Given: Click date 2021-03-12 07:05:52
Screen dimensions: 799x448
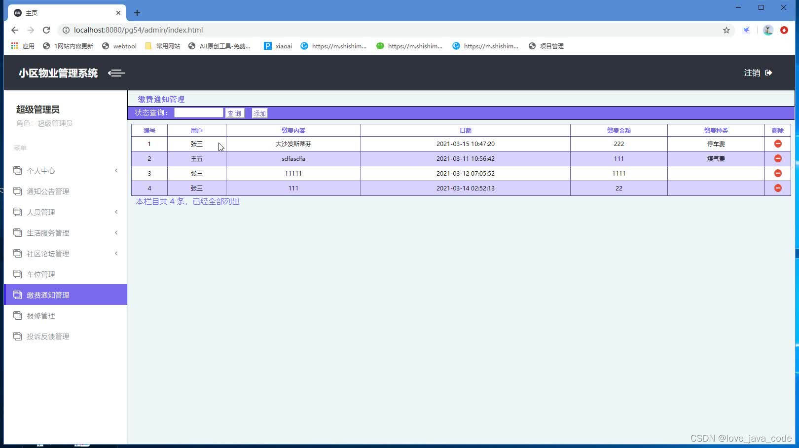Looking at the screenshot, I should pos(466,173).
